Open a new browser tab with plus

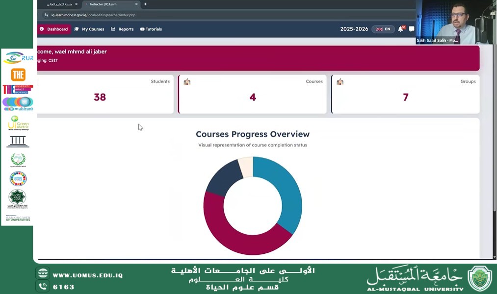(145, 4)
